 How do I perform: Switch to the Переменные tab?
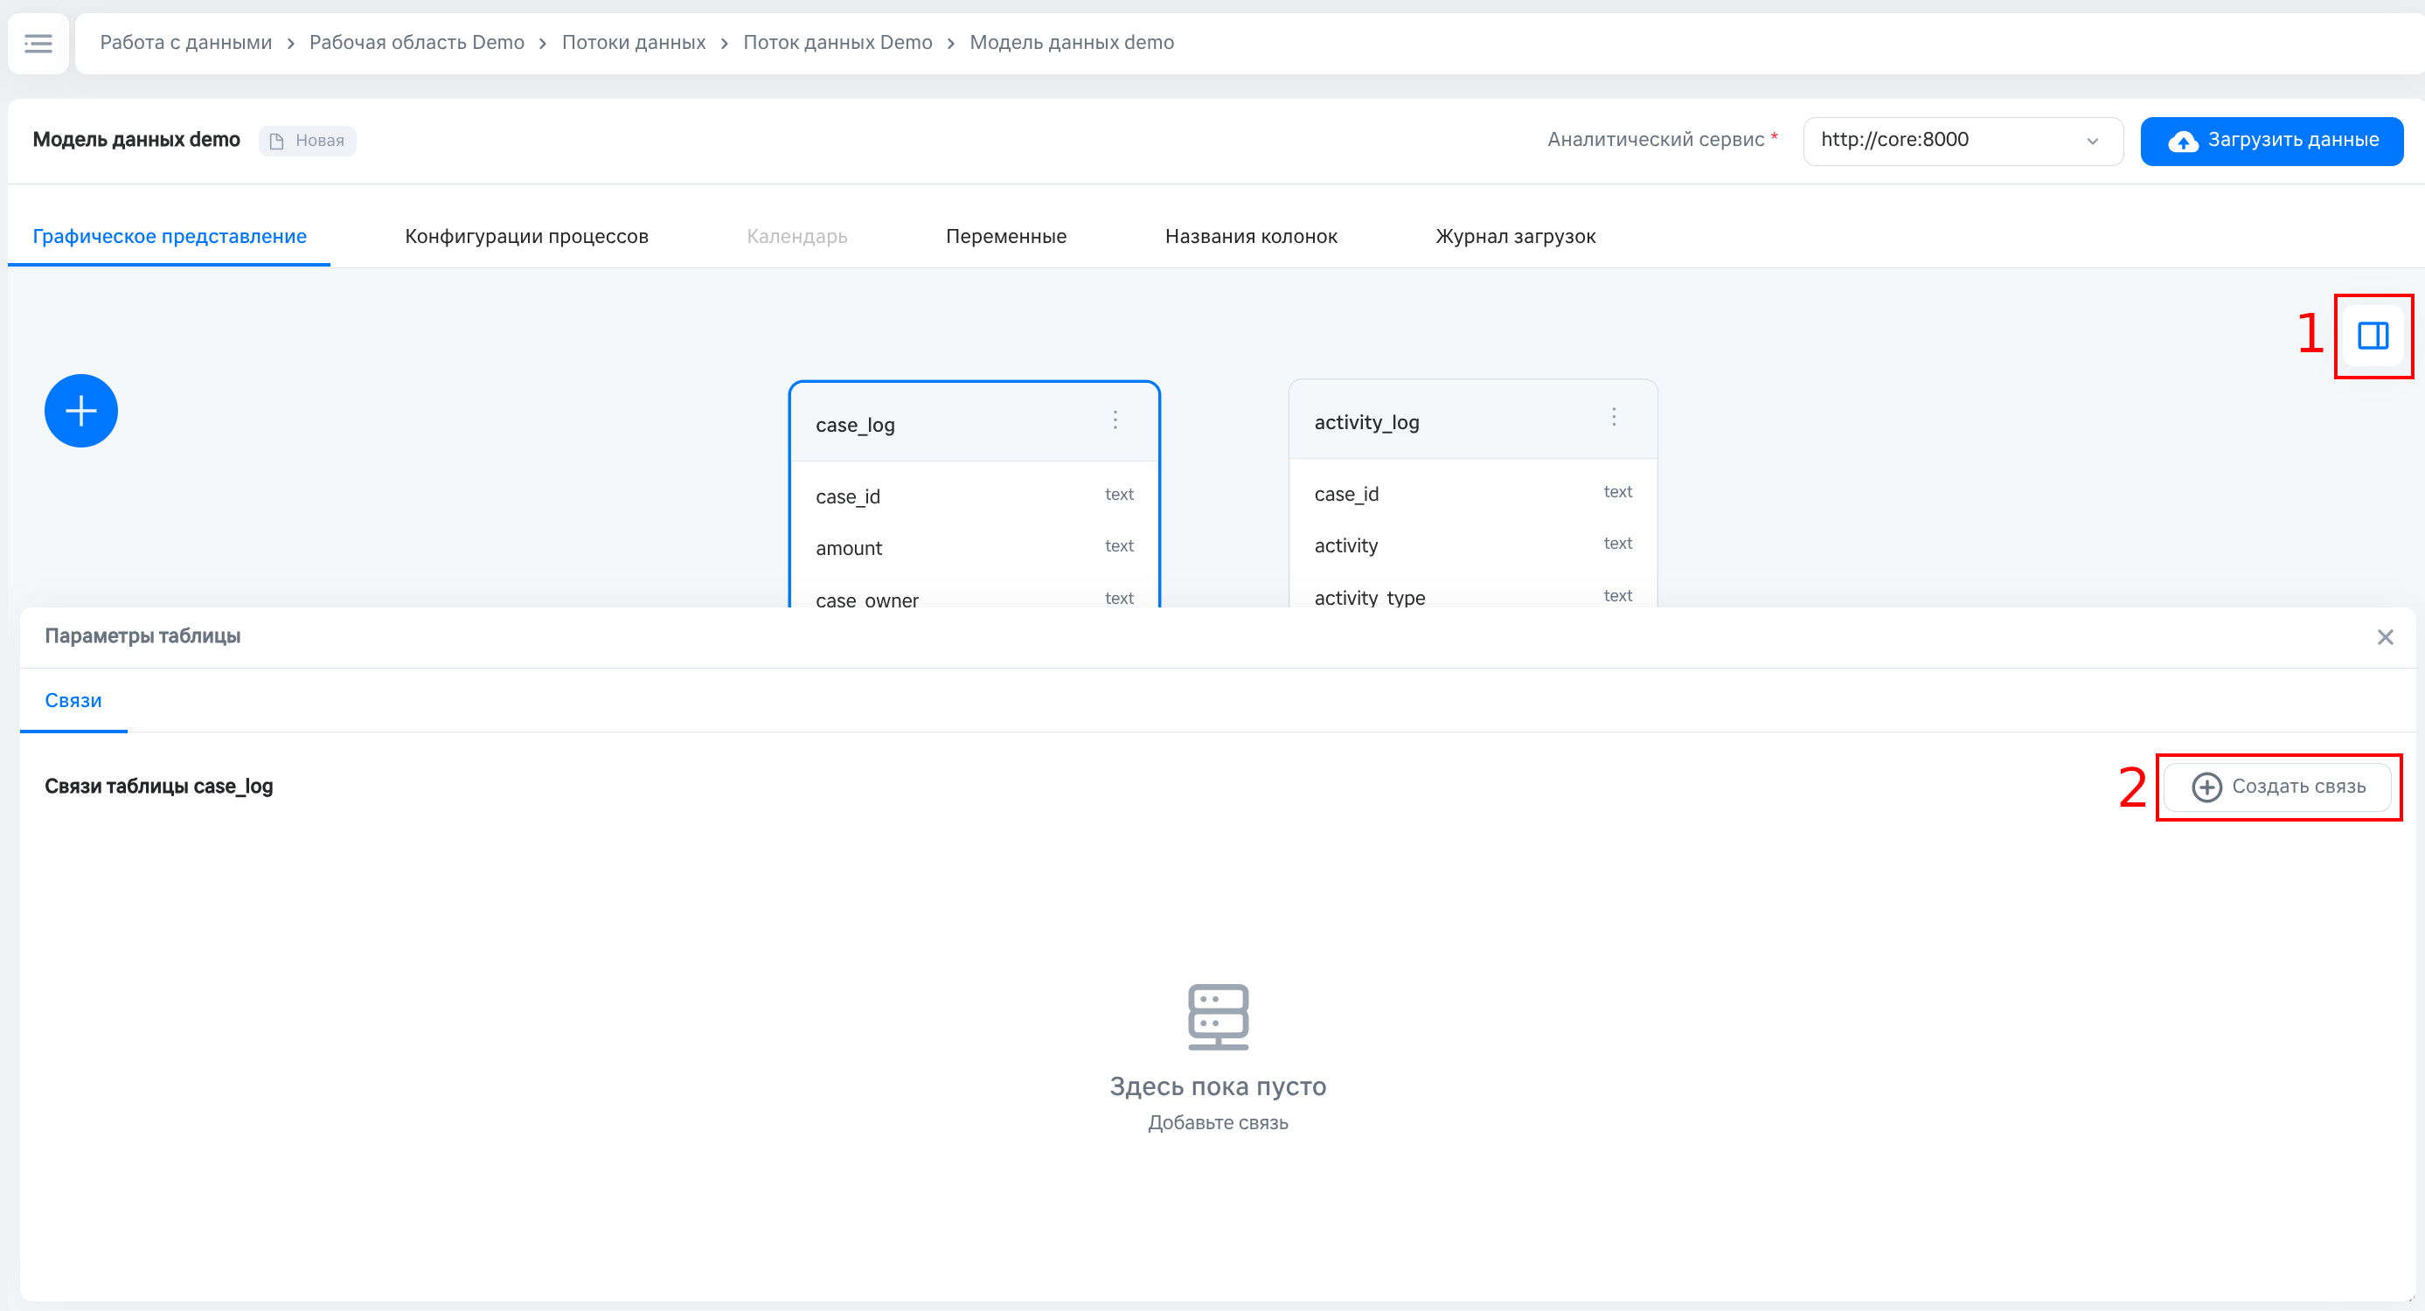[x=1006, y=236]
